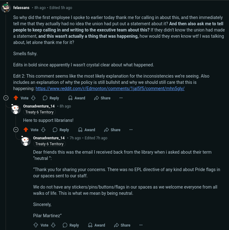Open more options on 'support librarians' comment
The image size is (229, 230).
(x=131, y=130)
